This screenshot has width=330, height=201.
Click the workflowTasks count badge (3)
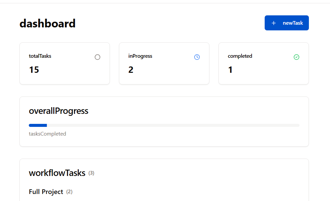91,173
